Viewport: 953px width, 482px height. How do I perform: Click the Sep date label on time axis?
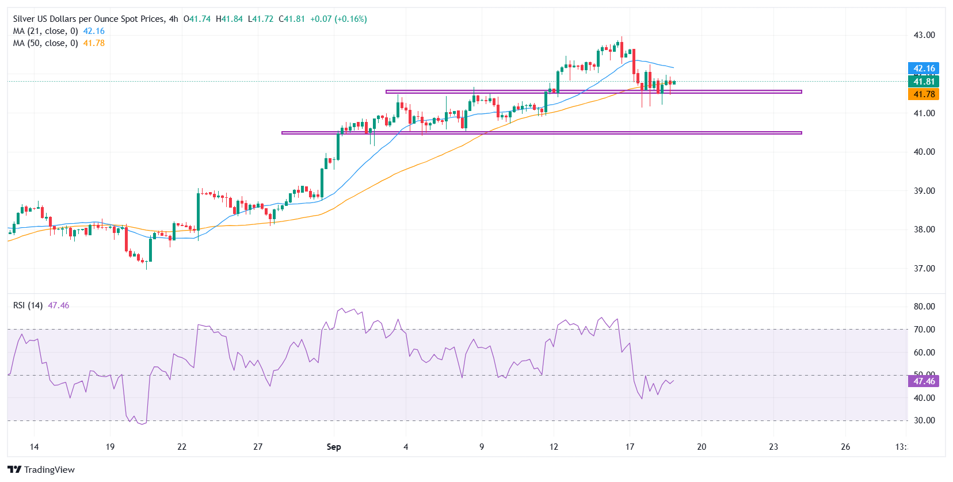coord(334,447)
